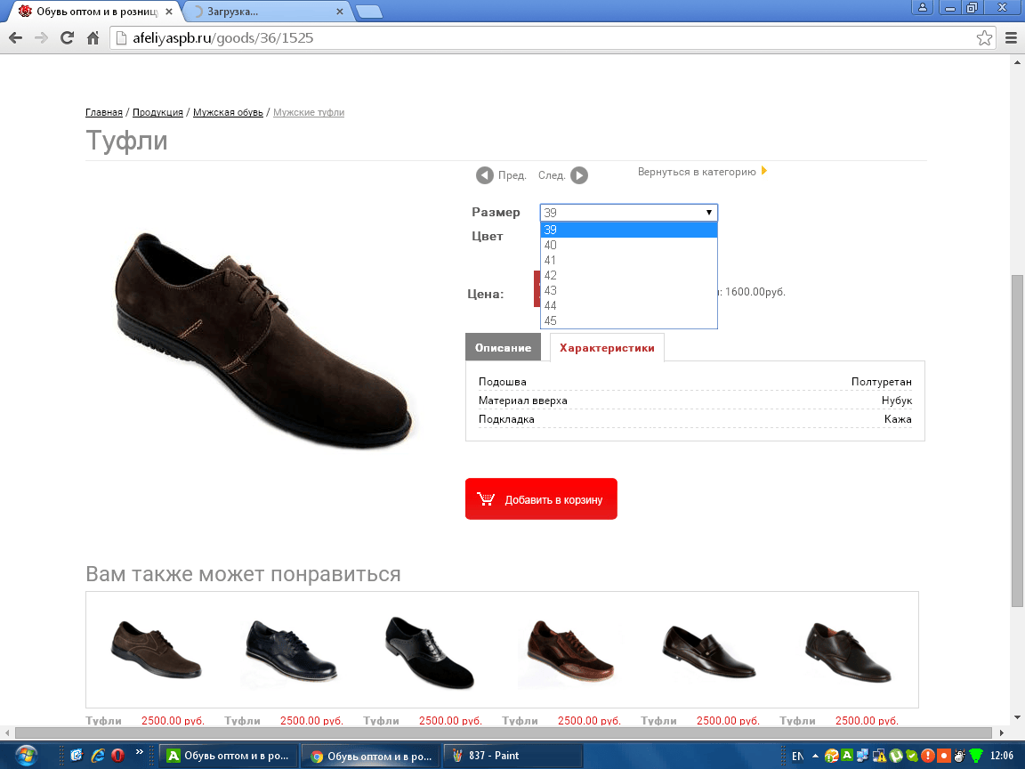
Task: Open the Характеристики tab
Action: tap(607, 348)
